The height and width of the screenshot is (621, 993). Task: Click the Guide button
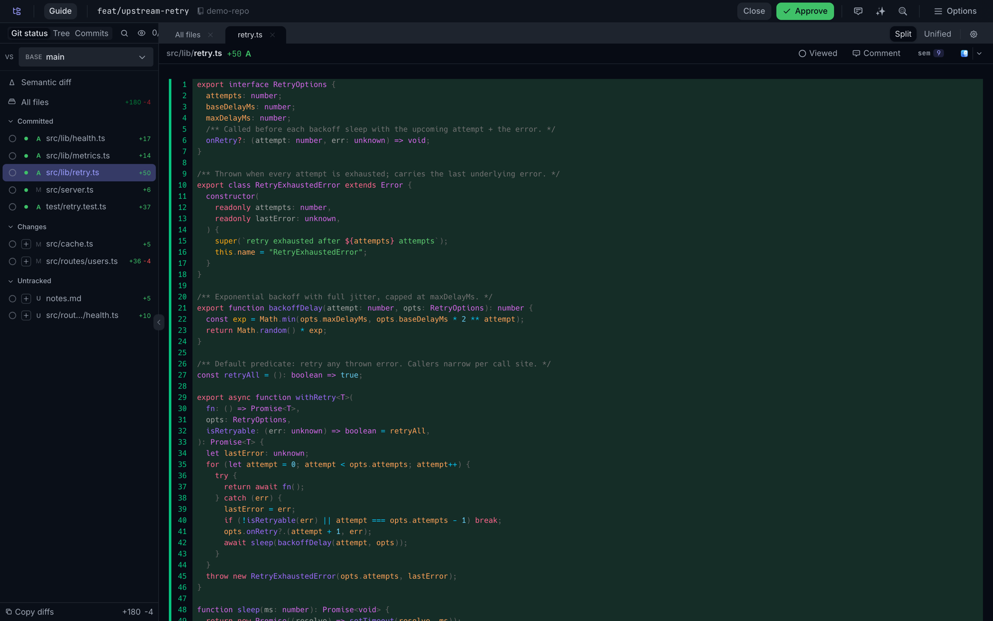[x=60, y=11]
